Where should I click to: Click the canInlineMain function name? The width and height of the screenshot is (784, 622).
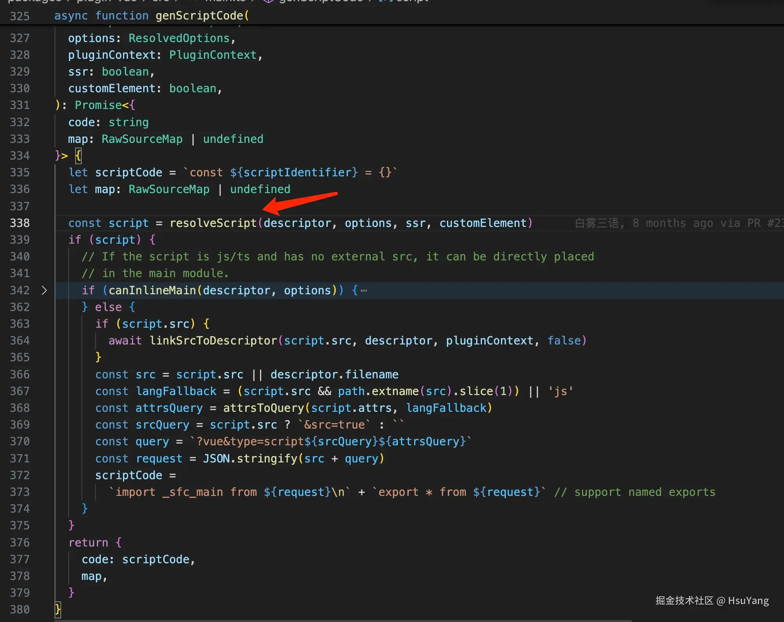(152, 290)
